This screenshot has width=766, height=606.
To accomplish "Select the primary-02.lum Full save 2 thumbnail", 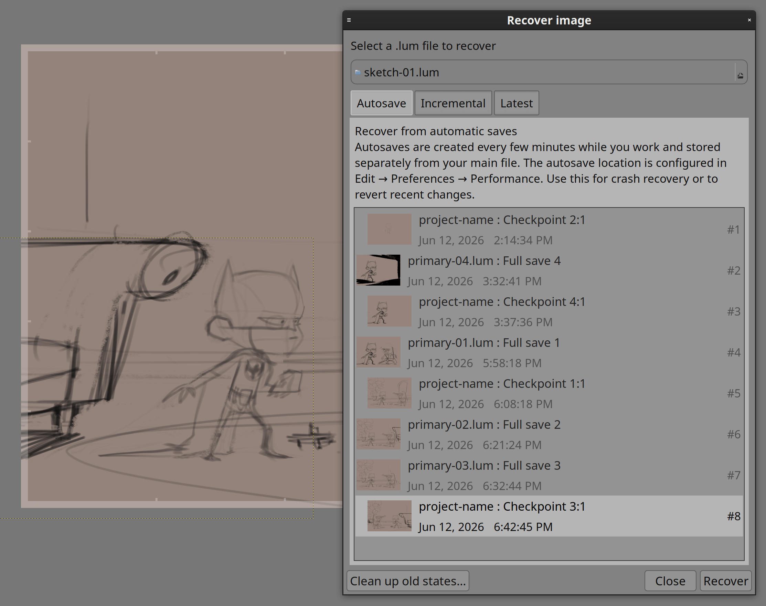I will 378,434.
